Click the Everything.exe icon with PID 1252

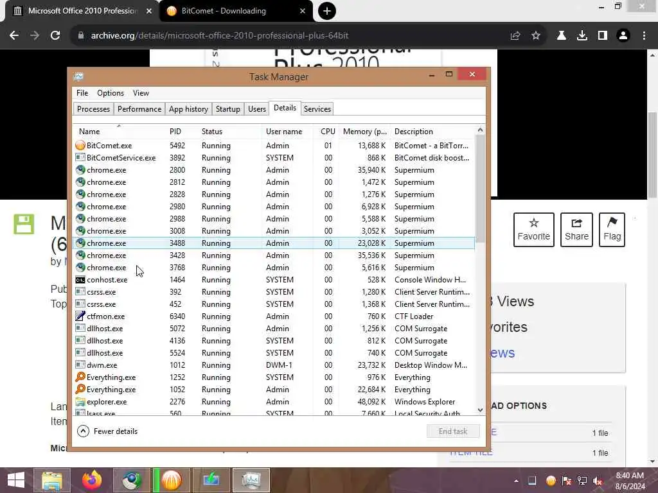point(80,377)
